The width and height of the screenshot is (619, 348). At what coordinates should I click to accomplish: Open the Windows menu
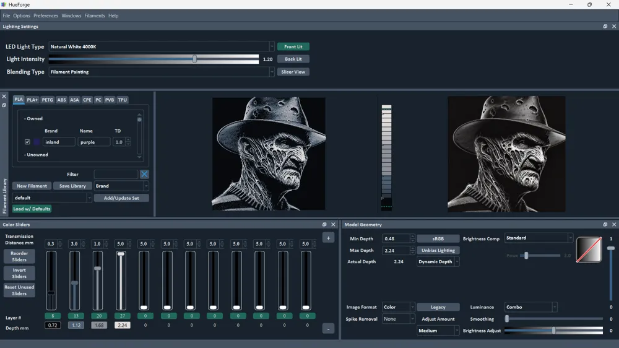(x=71, y=16)
